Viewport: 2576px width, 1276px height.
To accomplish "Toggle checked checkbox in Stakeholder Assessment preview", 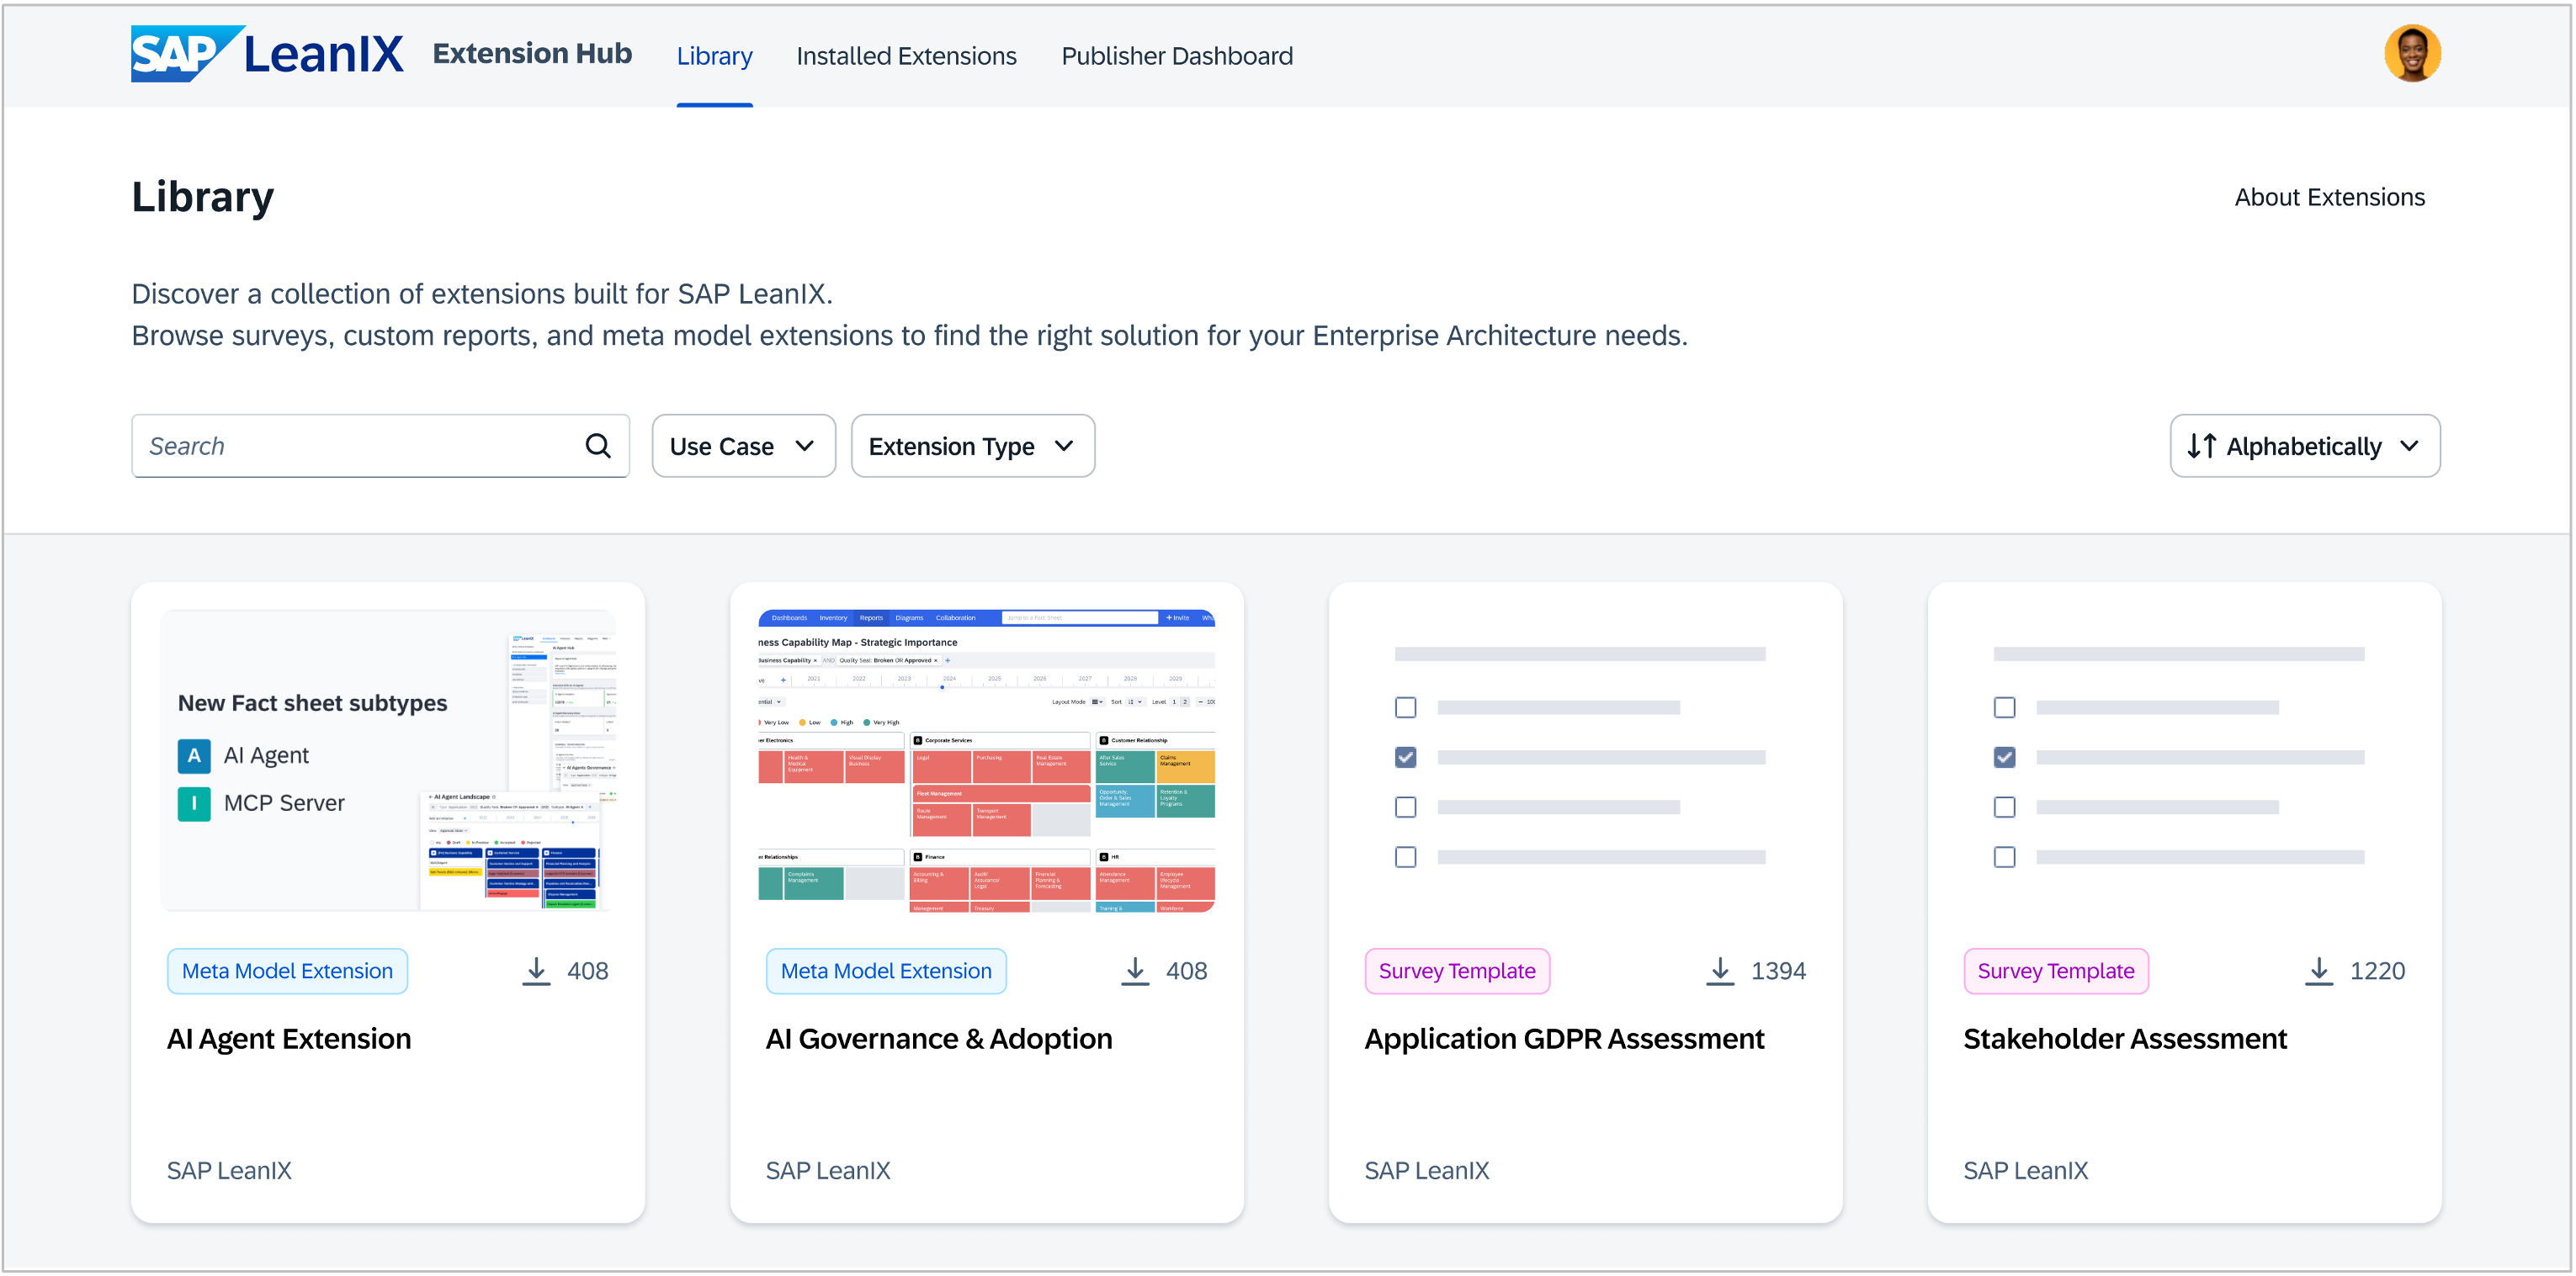I will point(2004,757).
